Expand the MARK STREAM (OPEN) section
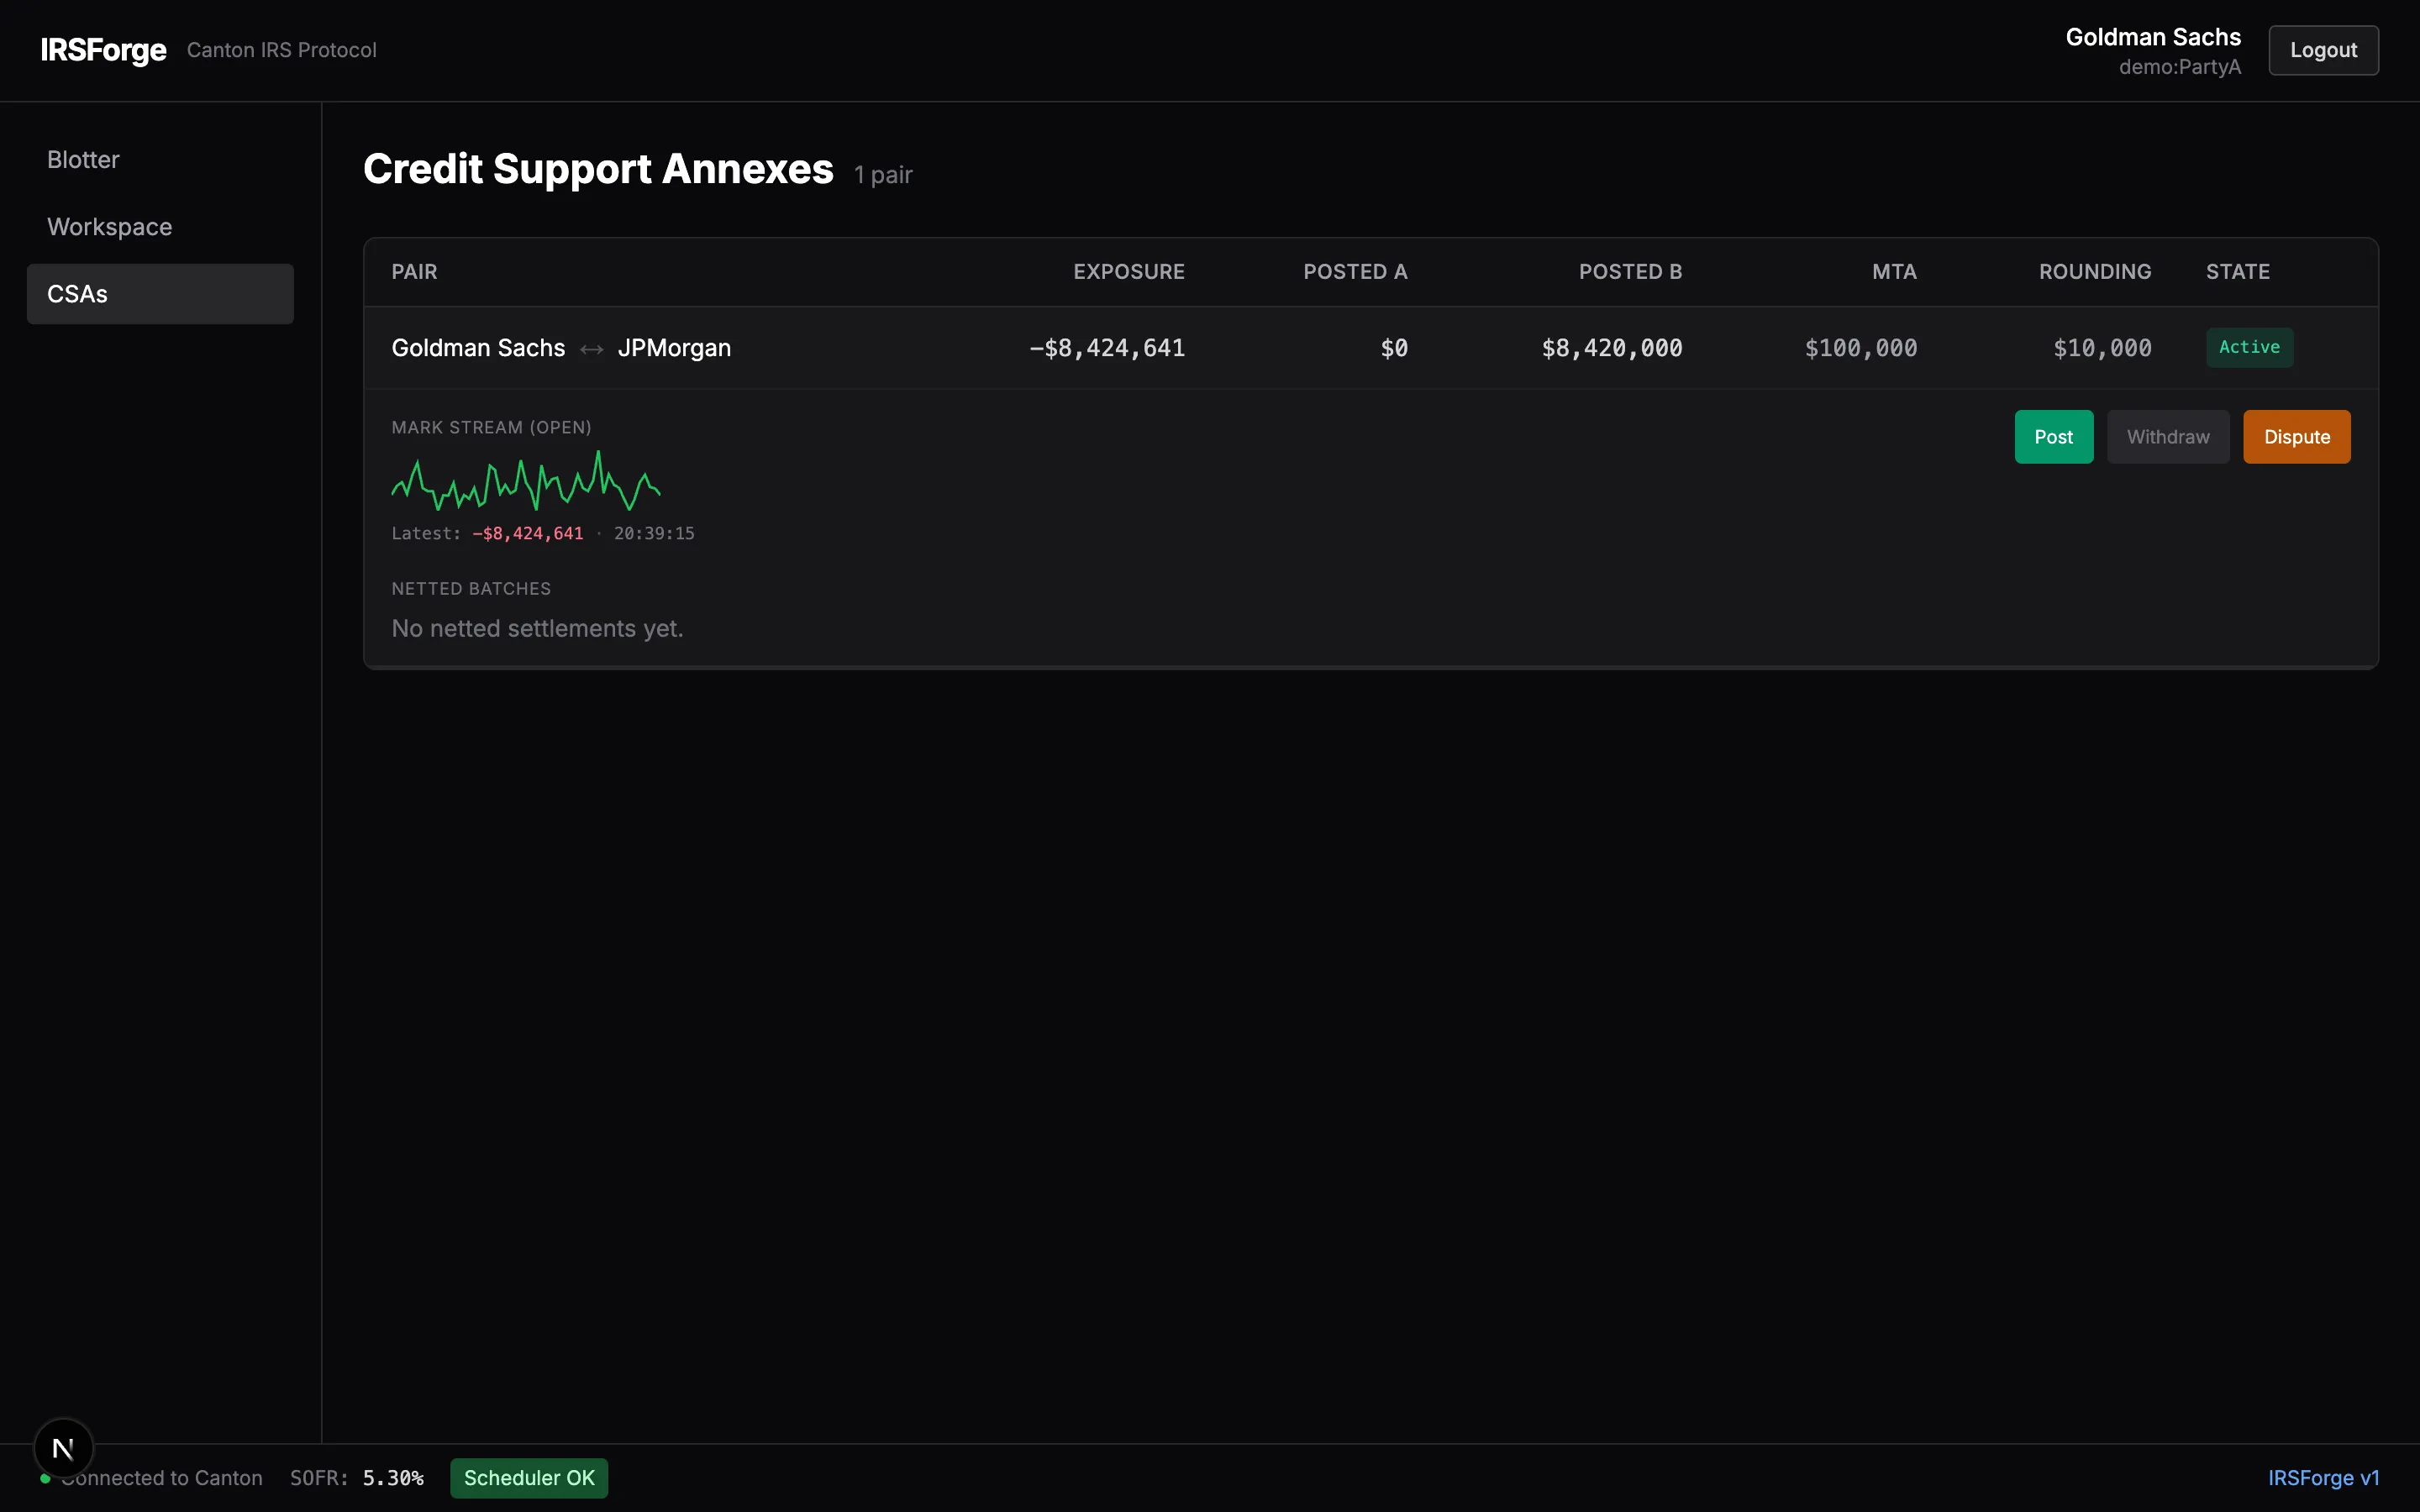Screen dimensions: 2420x1512 tap(491, 426)
